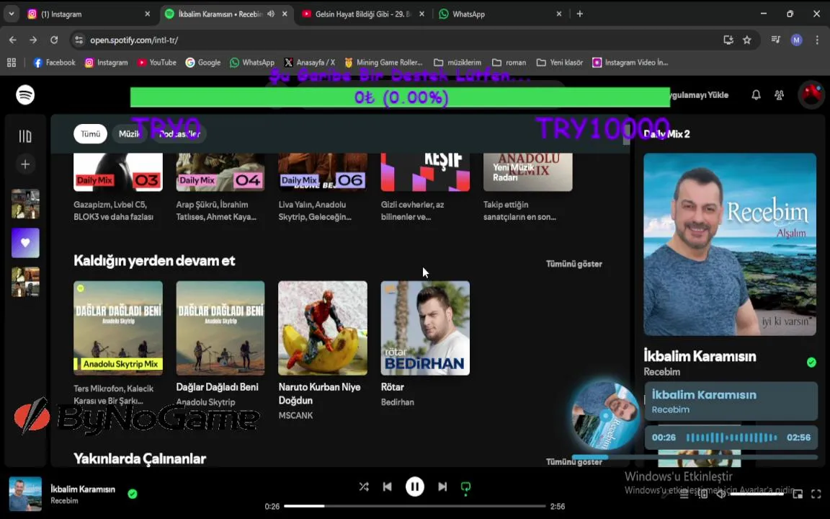The image size is (830, 519).
Task: Switch to Gelsin Hayat Bildiği Gibi tab
Action: [x=363, y=14]
